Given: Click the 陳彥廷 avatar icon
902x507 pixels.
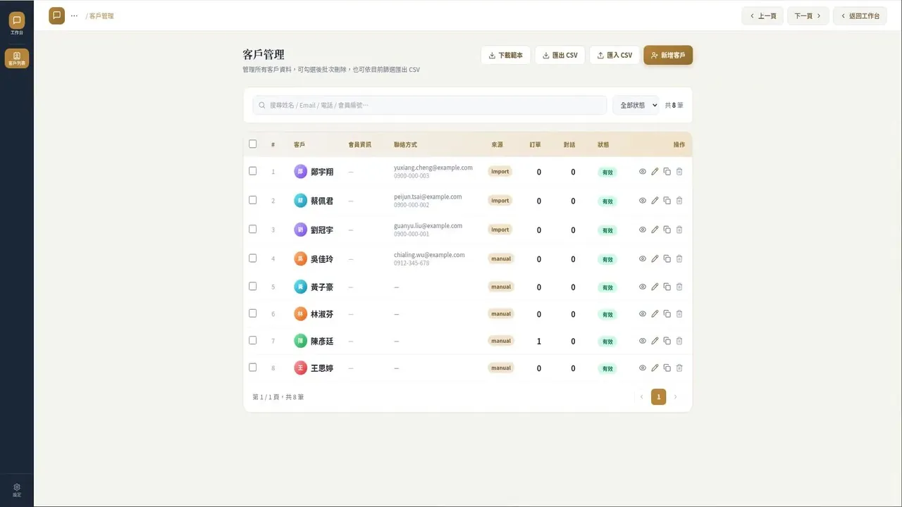Looking at the screenshot, I should pos(301,341).
